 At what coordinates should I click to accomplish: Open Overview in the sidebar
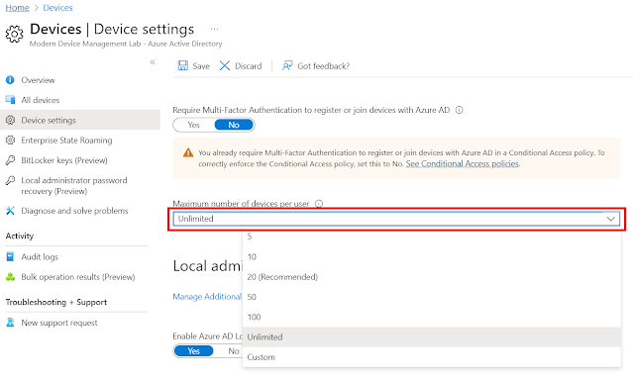click(38, 80)
